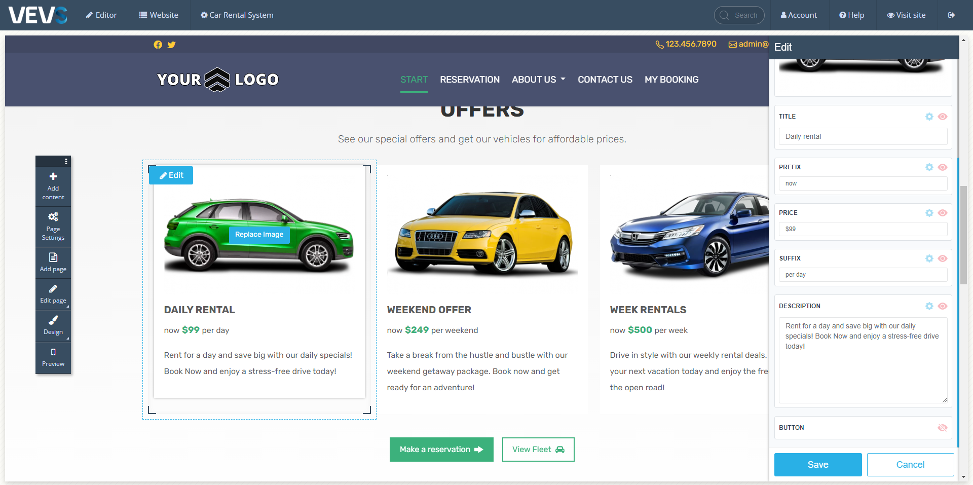Click the Preview icon in the sidebar
This screenshot has height=485, width=973.
53,352
